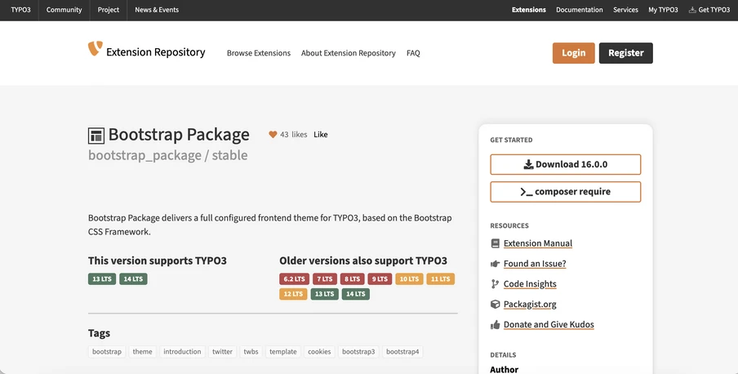Click the red 8 LTS badge
Viewport: 738px width, 374px height.
coord(352,278)
